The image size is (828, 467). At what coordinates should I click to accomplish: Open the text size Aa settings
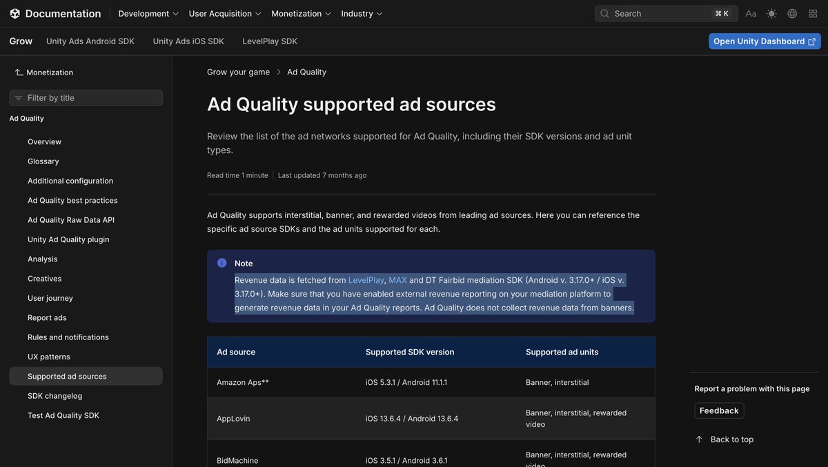click(x=751, y=14)
